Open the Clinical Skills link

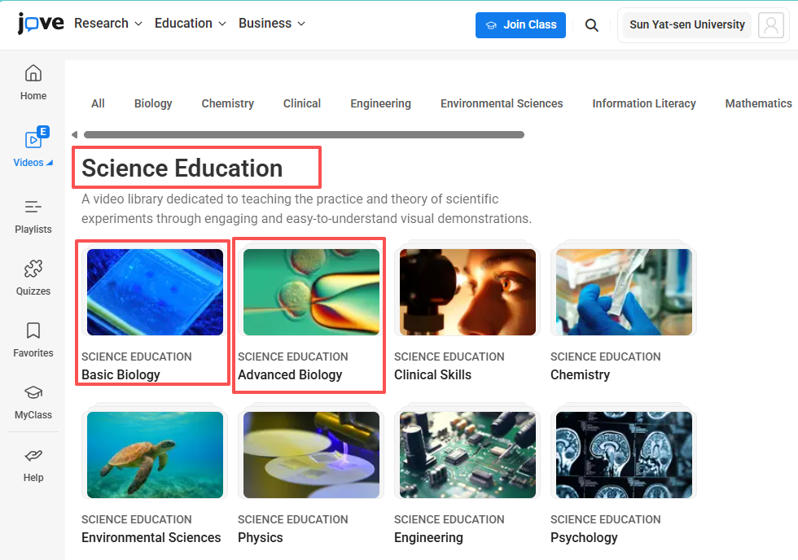tap(432, 375)
